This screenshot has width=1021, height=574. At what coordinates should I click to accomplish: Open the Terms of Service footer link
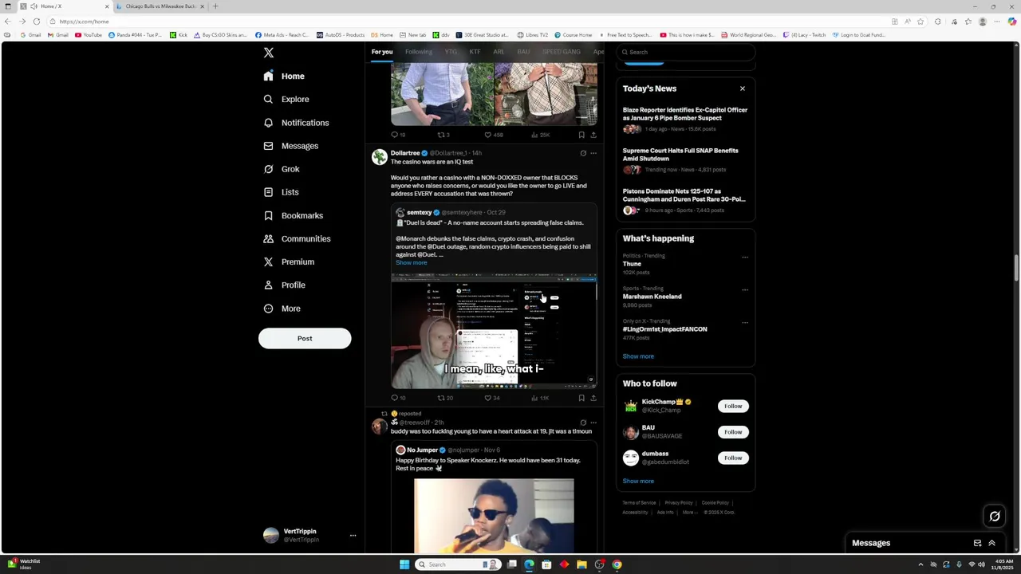tap(639, 503)
